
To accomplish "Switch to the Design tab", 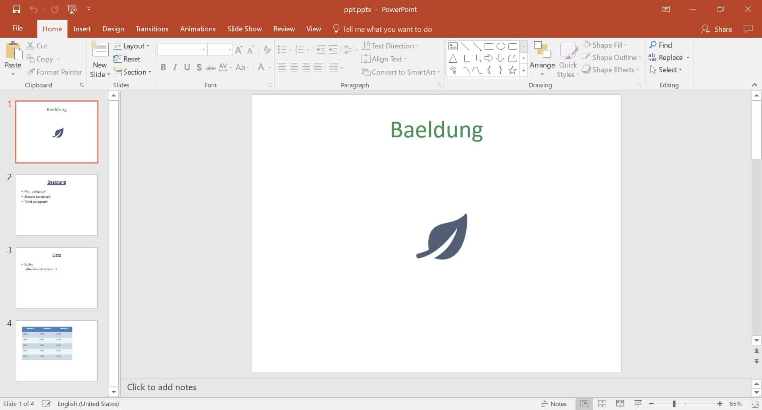I will (113, 29).
